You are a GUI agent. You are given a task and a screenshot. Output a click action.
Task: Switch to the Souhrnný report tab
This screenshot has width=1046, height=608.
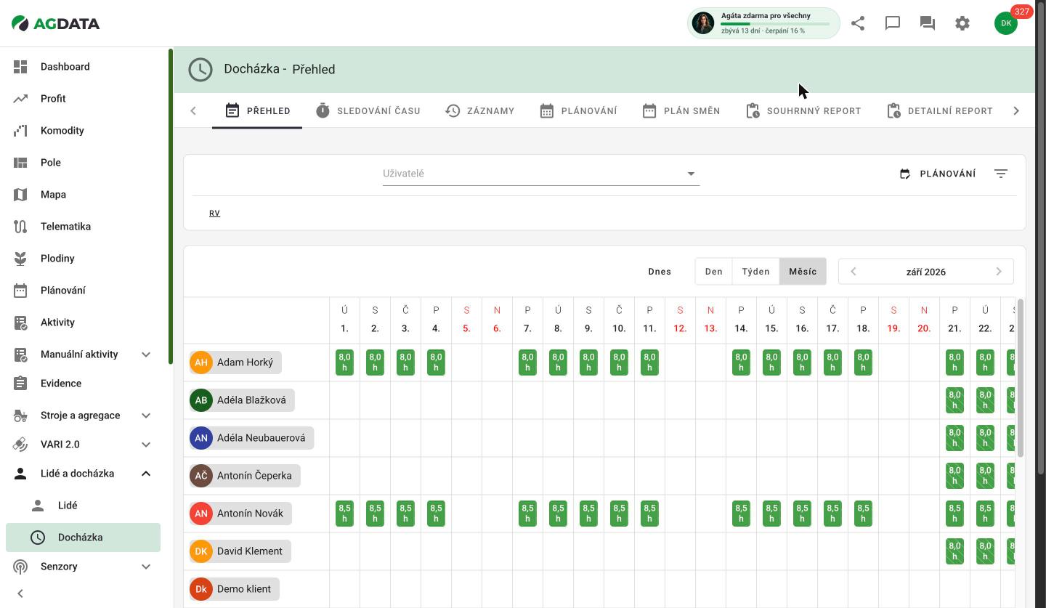click(x=803, y=111)
